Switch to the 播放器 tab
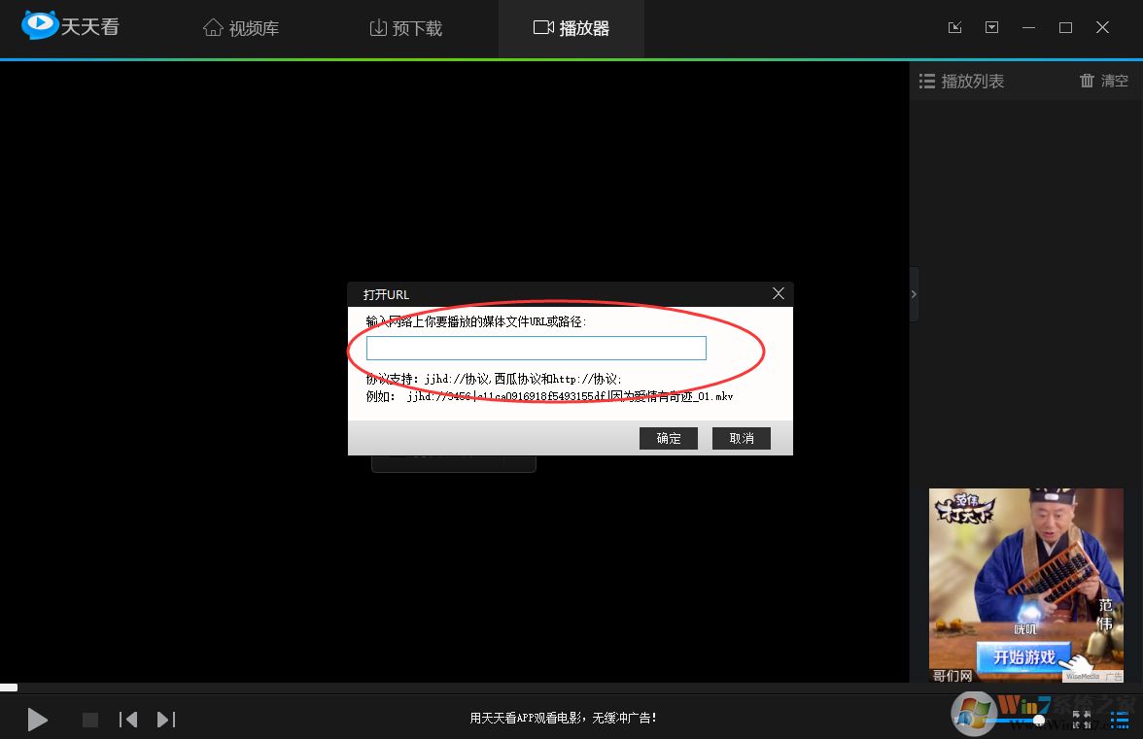1143x739 pixels. [571, 27]
